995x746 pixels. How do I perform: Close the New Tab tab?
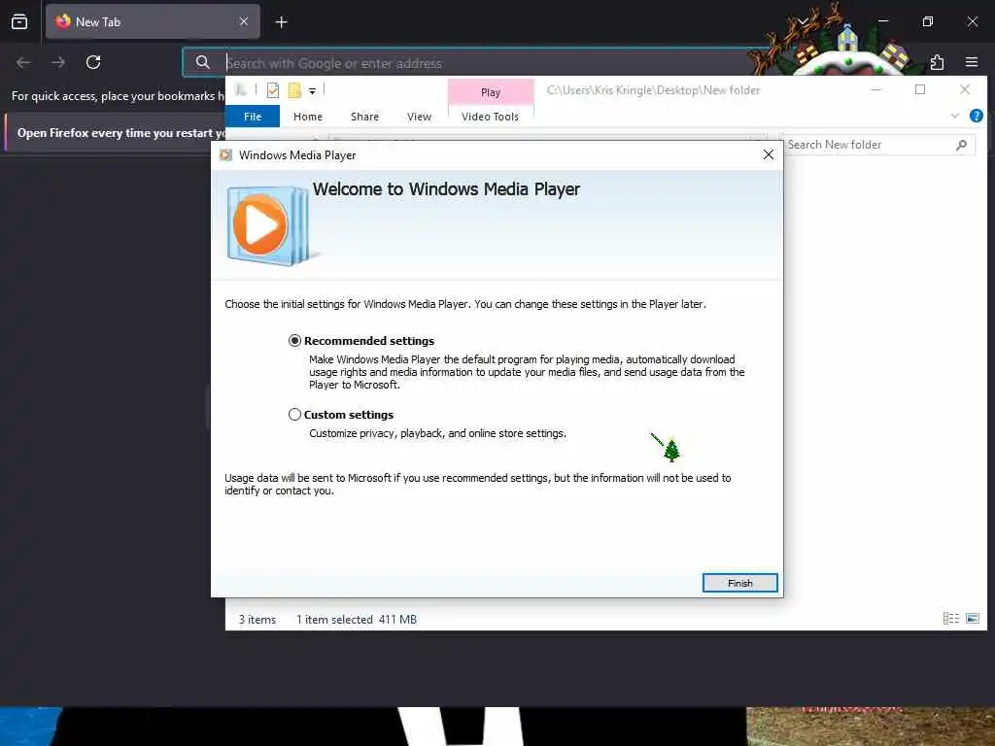tap(244, 21)
